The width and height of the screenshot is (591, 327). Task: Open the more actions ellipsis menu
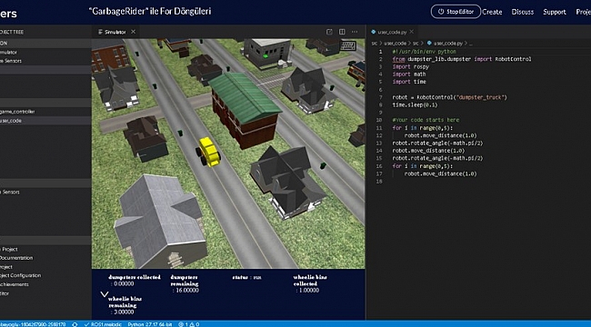pos(355,32)
